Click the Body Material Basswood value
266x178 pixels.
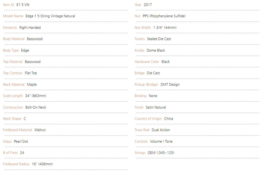35,39
